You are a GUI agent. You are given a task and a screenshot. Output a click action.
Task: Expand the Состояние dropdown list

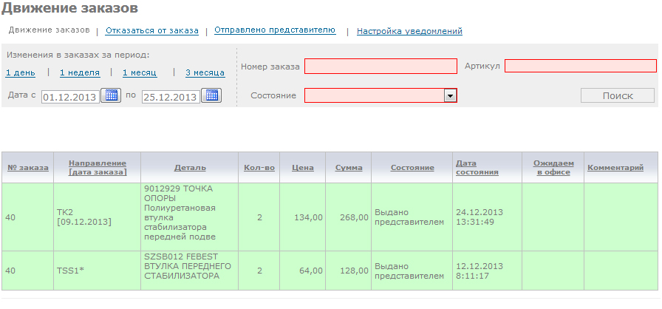449,95
